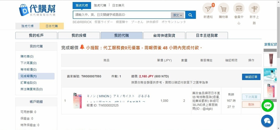Open LINE green chat icon
The width and height of the screenshot is (280, 130).
[x=267, y=105]
